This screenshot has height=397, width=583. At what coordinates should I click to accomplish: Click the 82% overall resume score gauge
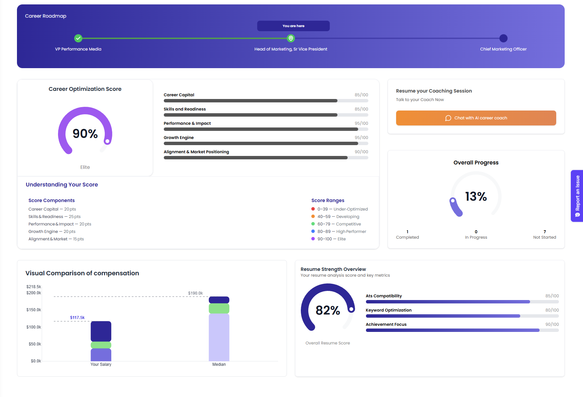pos(328,308)
